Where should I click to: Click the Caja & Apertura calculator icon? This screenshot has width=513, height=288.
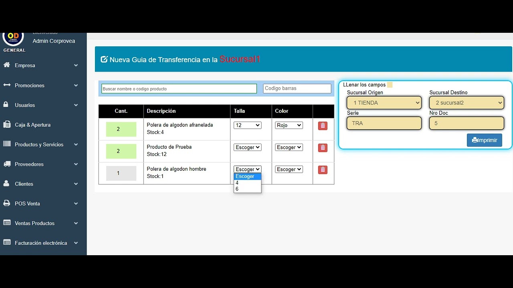coord(7,124)
